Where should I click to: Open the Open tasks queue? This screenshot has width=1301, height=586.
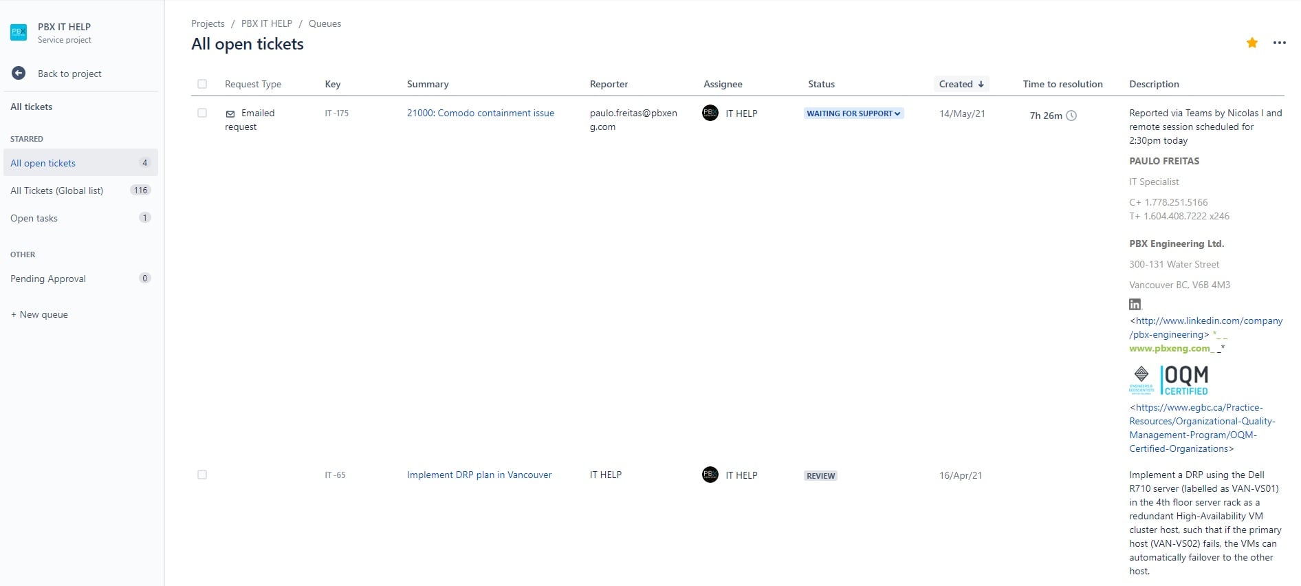click(x=80, y=218)
